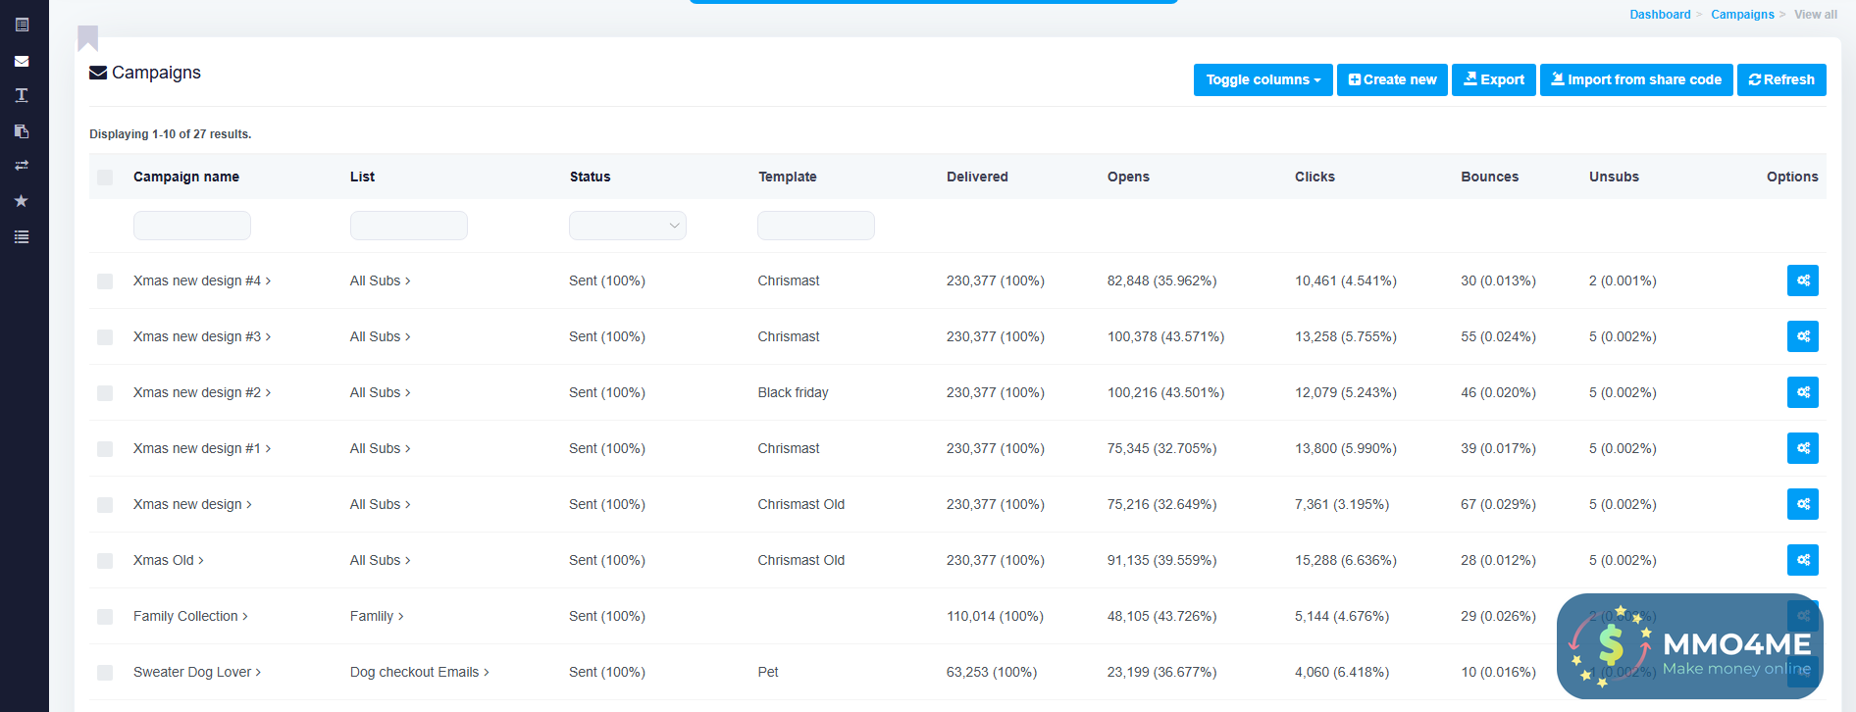This screenshot has width=1856, height=712.
Task: Click the 15,288 (6.636%) clicks value
Action: 1346,560
